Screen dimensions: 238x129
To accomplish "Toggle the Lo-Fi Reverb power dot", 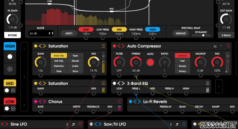I will (130, 102).
